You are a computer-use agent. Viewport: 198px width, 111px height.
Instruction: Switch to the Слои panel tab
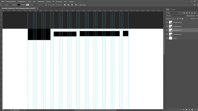[x=167, y=10]
